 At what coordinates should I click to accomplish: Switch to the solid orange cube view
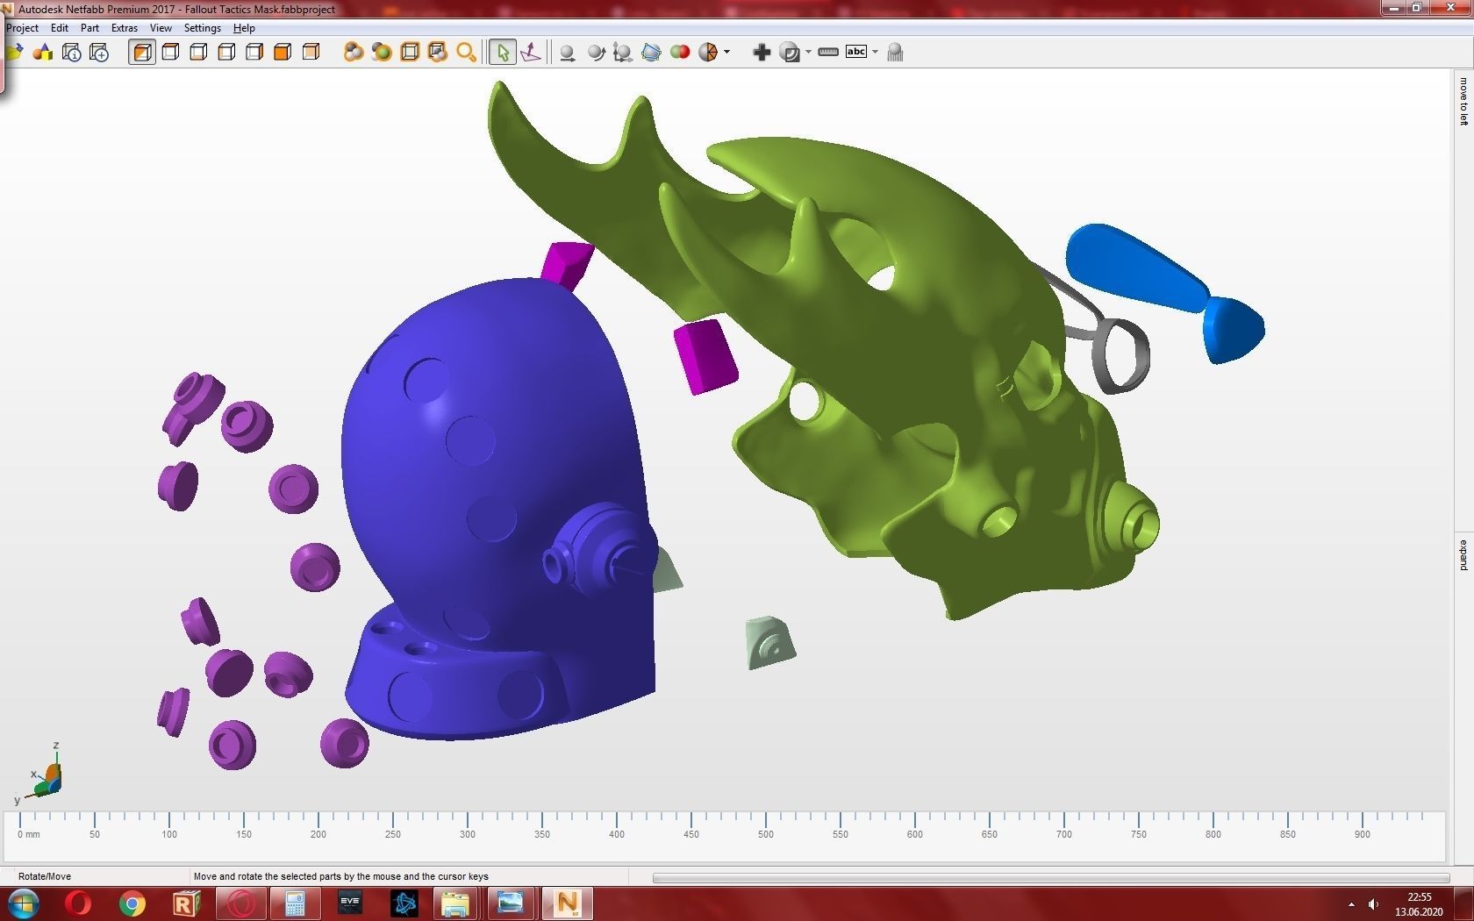pyautogui.click(x=283, y=53)
